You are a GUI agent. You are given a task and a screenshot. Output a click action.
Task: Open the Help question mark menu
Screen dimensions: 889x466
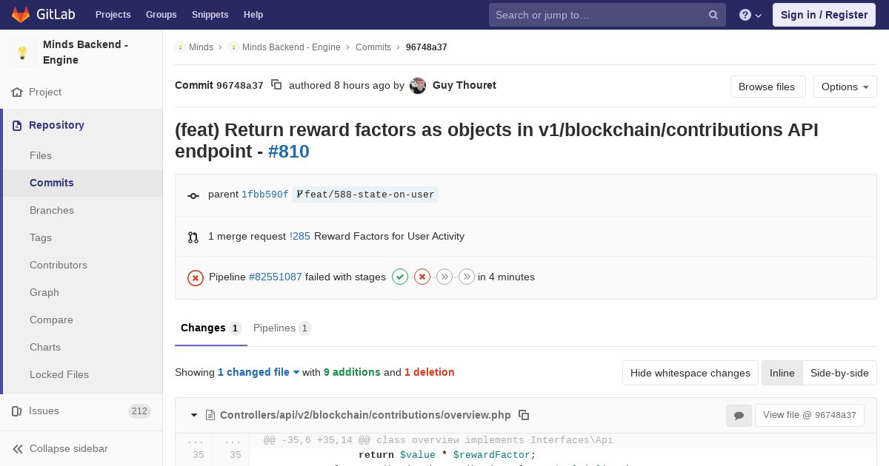tap(750, 15)
